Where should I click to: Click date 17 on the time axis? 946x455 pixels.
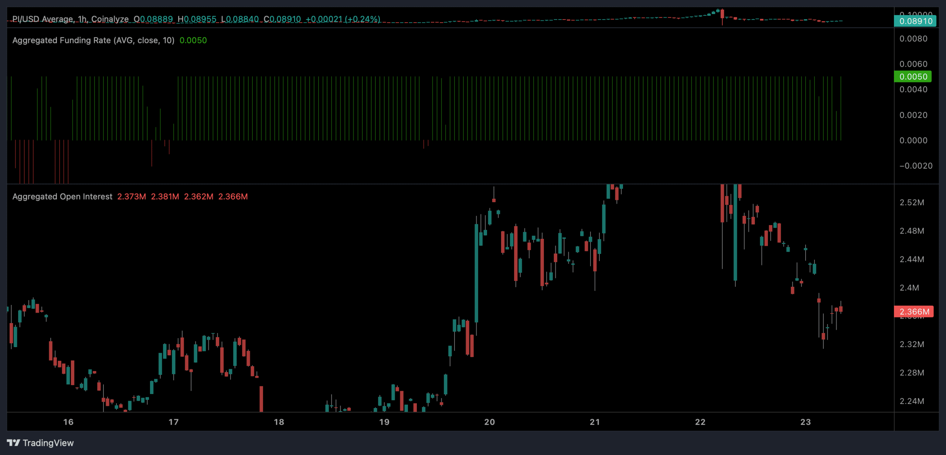tap(174, 422)
